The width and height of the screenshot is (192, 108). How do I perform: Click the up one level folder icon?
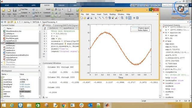[x=8, y=22]
